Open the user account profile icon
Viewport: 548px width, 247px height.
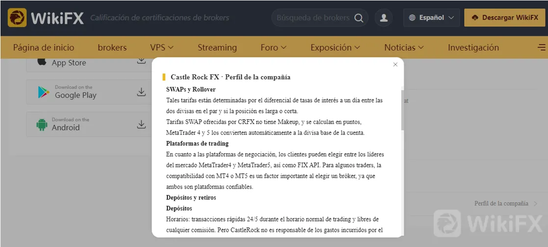384,18
